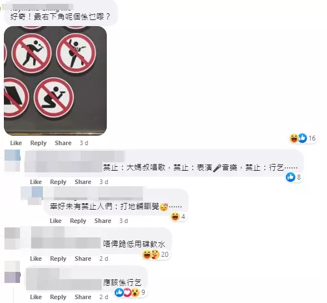
Task: Click the care hug emoji beside count 20
Action: (x=155, y=255)
